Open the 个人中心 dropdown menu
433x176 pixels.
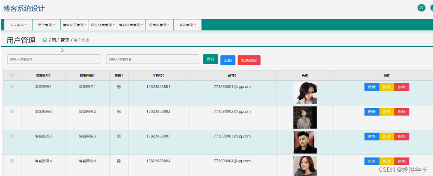pyautogui.click(x=18, y=25)
